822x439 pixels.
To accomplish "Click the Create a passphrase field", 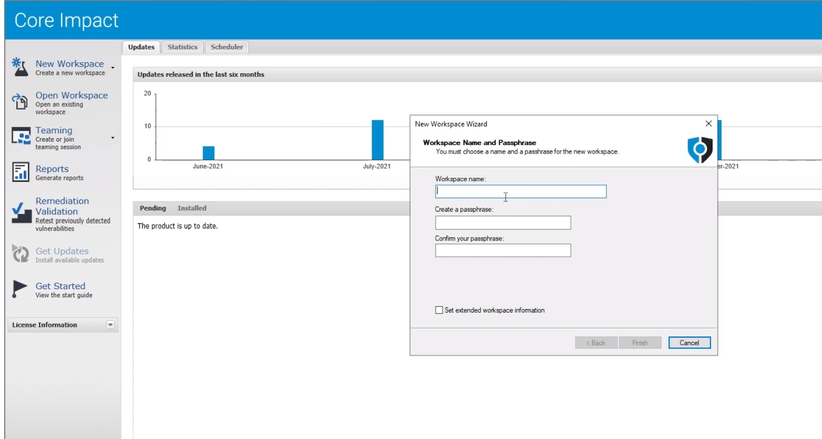I will (x=503, y=222).
